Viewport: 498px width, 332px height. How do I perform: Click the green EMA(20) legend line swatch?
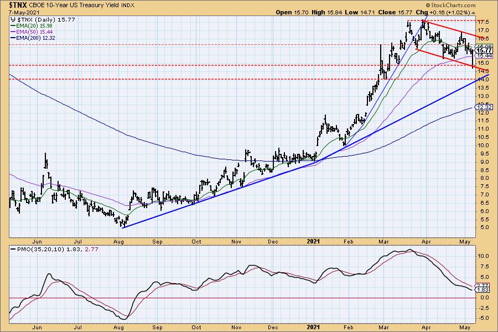tap(13, 26)
